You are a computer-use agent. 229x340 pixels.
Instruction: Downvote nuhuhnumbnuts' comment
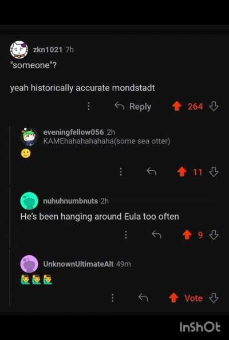[214, 235]
